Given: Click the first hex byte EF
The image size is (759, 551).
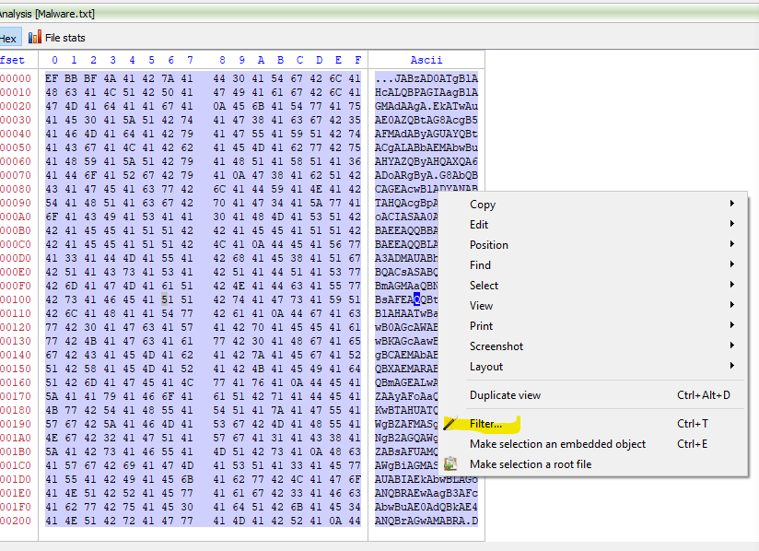Looking at the screenshot, I should pos(53,78).
